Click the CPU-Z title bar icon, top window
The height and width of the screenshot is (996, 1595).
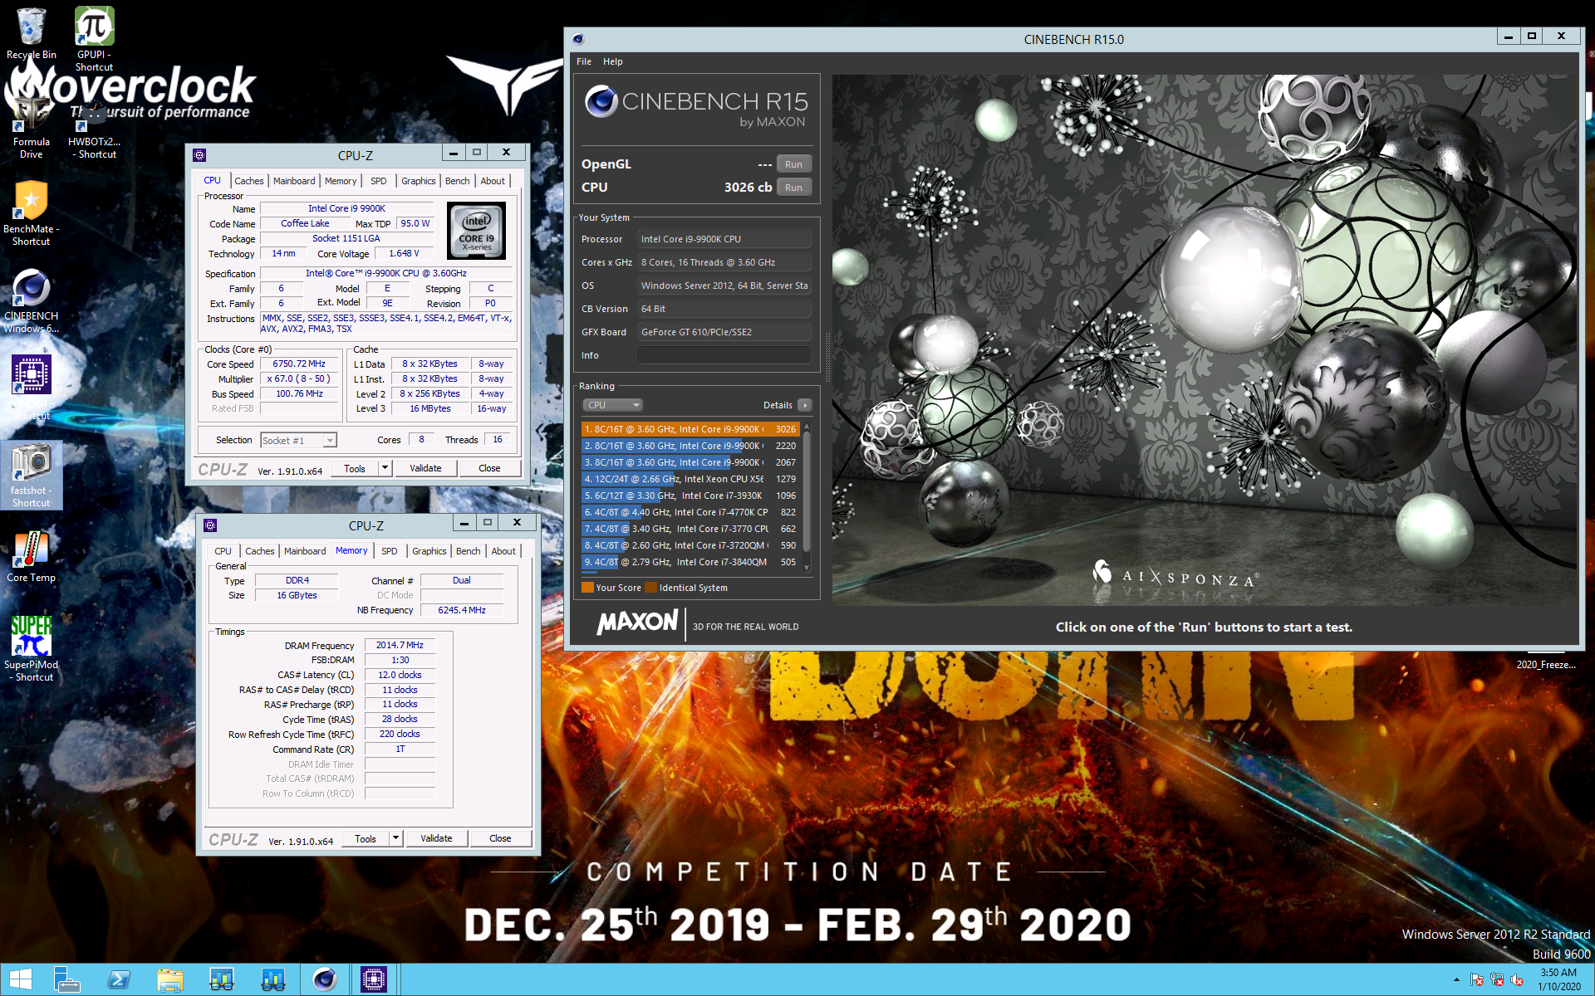point(199,155)
